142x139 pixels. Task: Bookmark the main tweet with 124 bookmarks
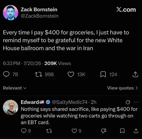[x=103, y=74]
